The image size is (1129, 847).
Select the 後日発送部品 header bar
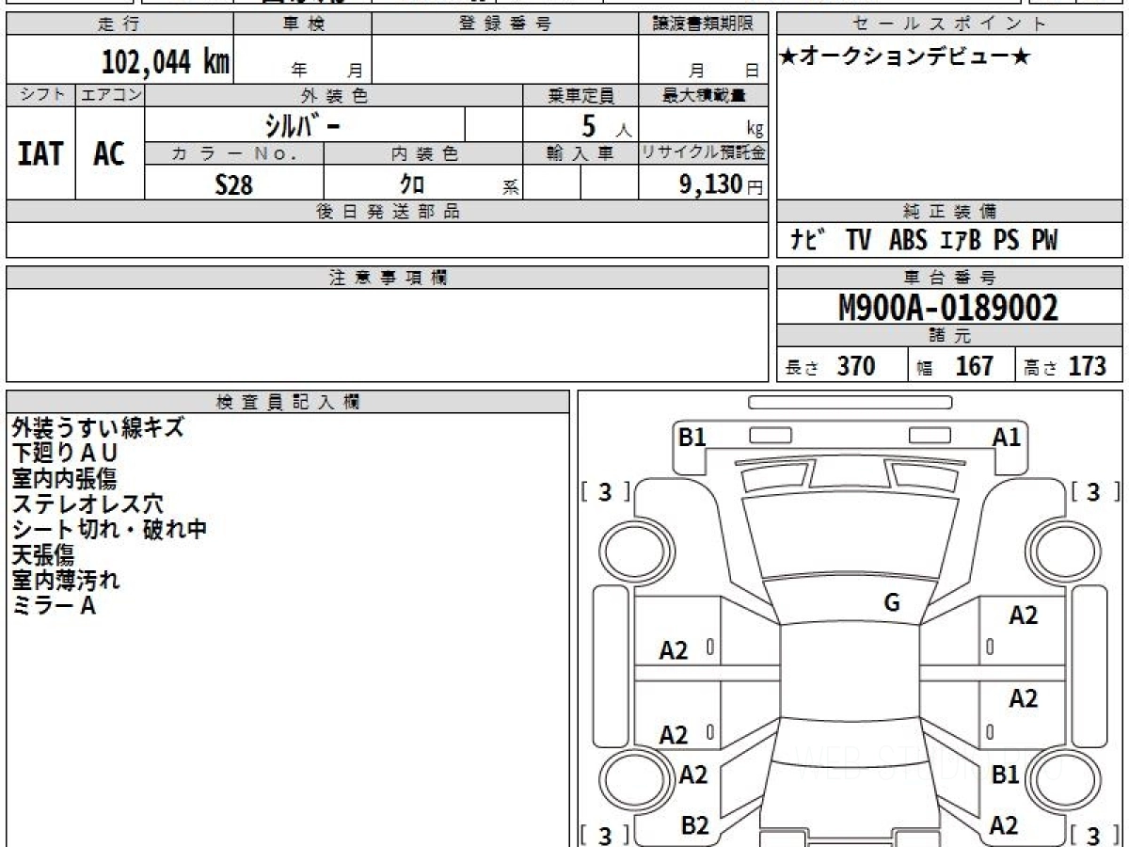[x=387, y=212]
